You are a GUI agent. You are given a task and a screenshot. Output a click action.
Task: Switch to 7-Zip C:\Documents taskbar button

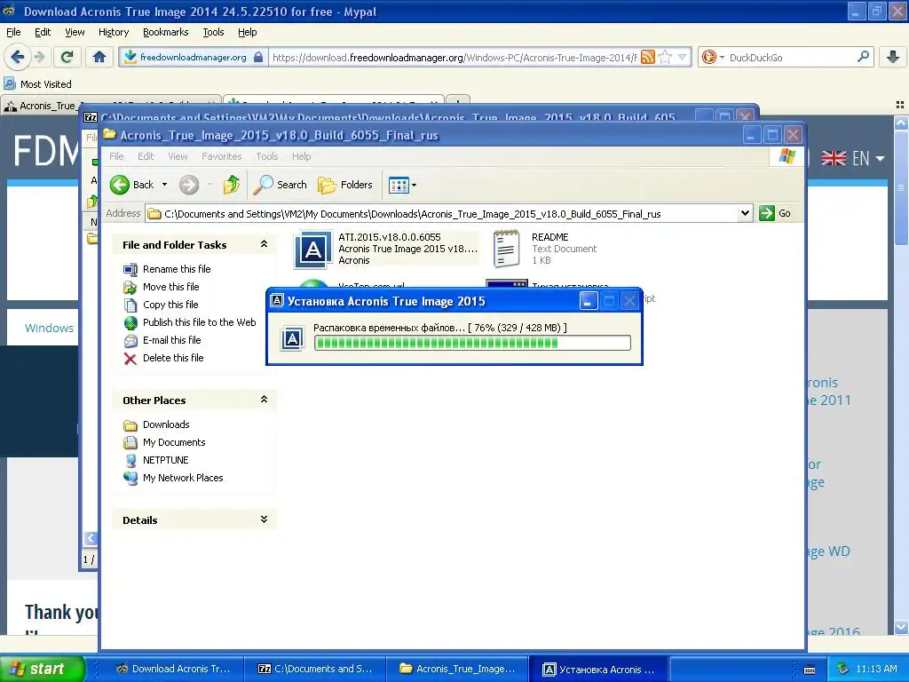click(x=314, y=669)
